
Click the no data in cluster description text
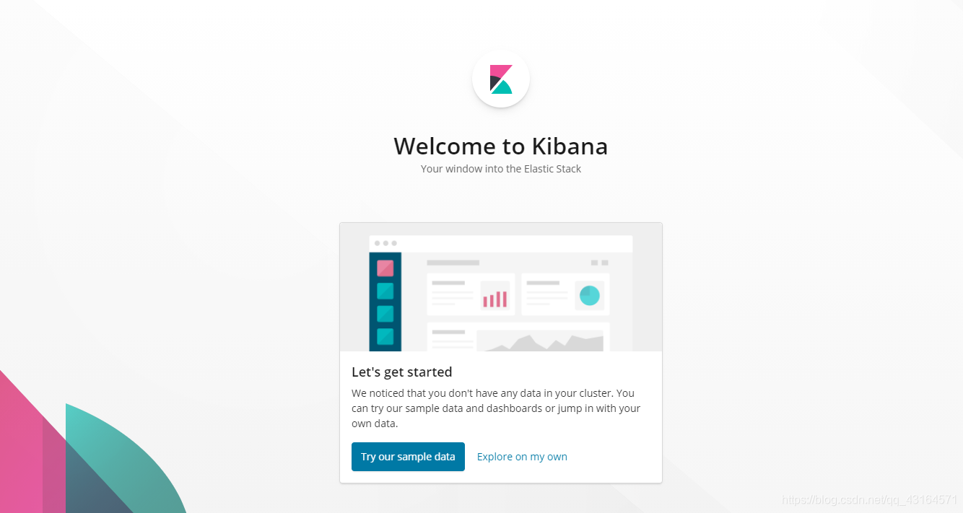(x=496, y=408)
